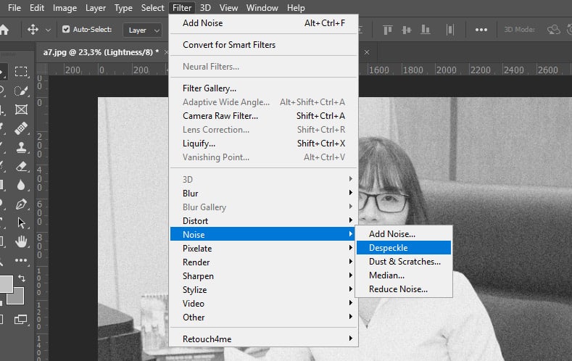Viewport: 572px width, 361px height.
Task: Open the Auto-Select Layer dropdown
Action: (144, 30)
